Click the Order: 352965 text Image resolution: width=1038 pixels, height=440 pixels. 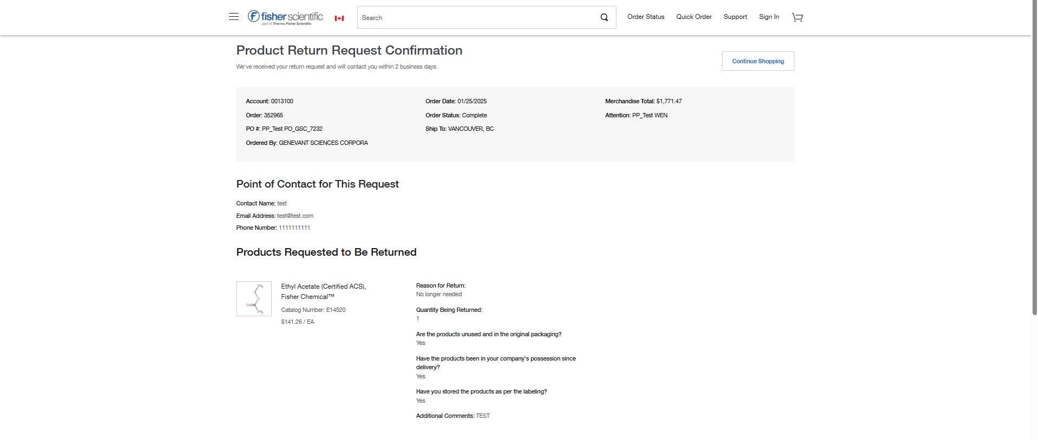click(x=264, y=115)
